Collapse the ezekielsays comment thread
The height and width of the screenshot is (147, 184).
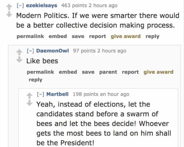(x=21, y=6)
